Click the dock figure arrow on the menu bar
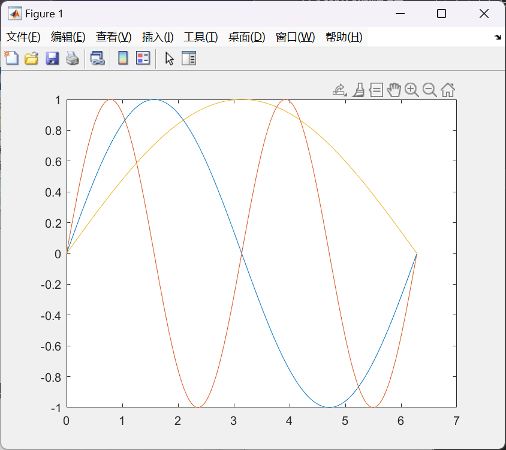The width and height of the screenshot is (506, 450). tap(497, 37)
